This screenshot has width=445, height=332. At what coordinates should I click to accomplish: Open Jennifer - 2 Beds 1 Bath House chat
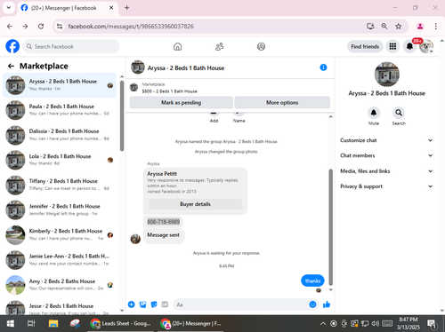tap(60, 209)
